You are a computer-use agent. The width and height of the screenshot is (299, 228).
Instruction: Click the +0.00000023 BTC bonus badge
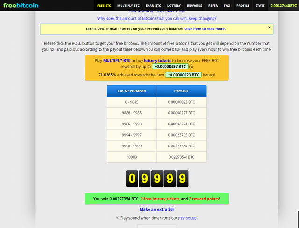[183, 75]
